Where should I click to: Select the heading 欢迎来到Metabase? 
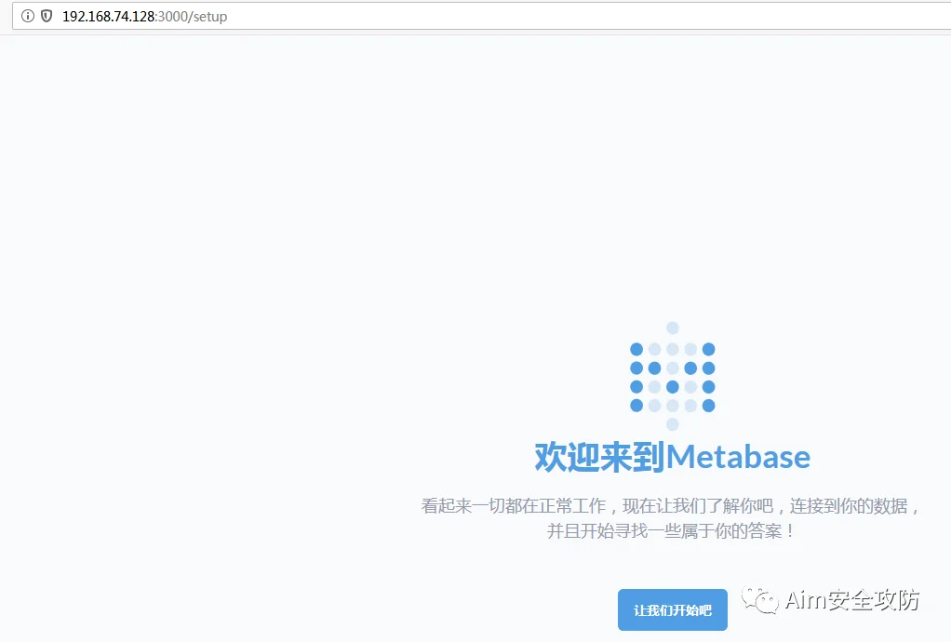click(x=672, y=457)
